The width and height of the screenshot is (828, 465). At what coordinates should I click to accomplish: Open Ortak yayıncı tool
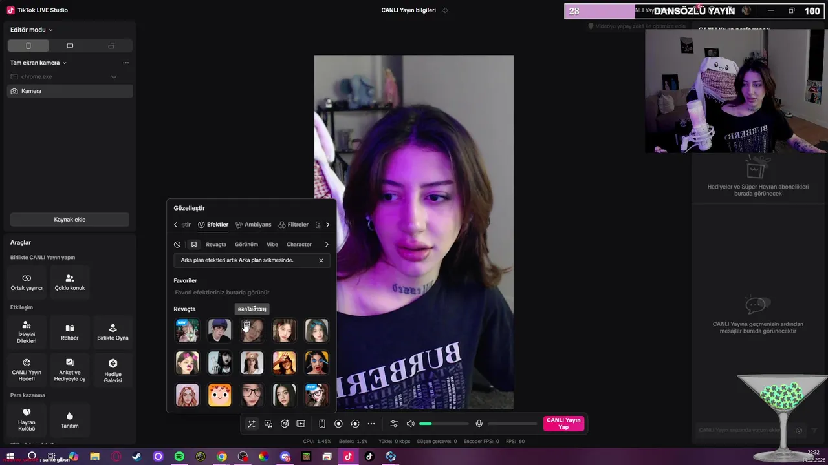(27, 282)
